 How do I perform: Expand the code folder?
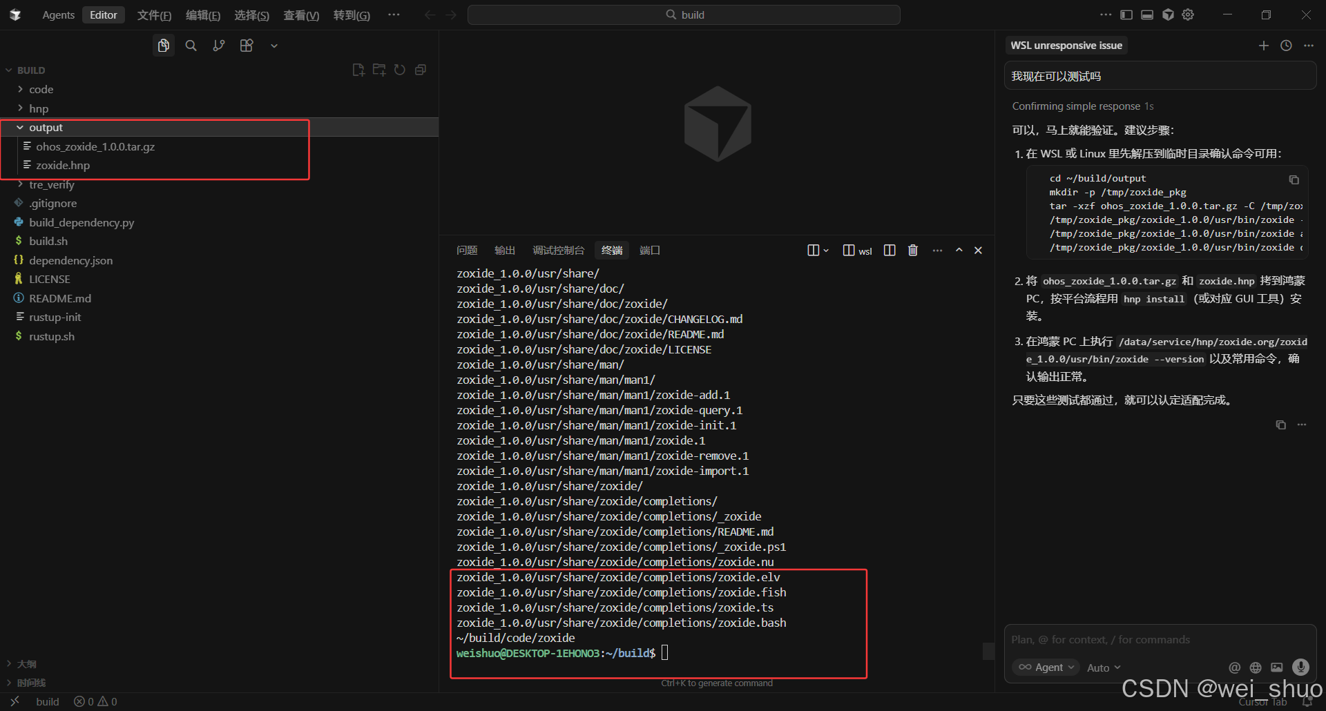coord(41,90)
